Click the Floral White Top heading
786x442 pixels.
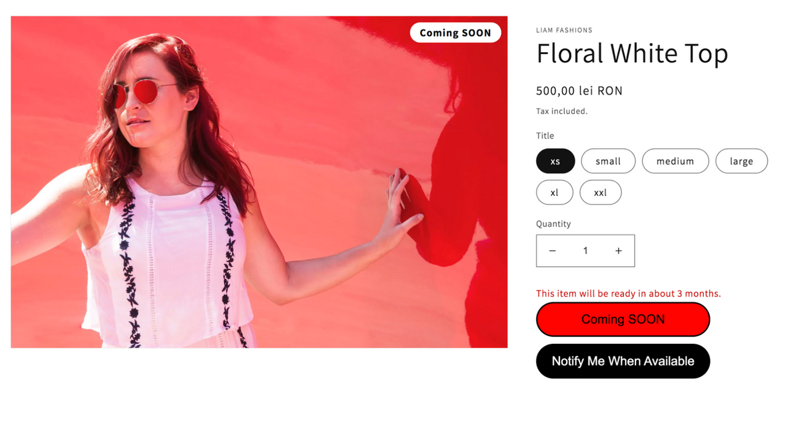[x=632, y=53]
